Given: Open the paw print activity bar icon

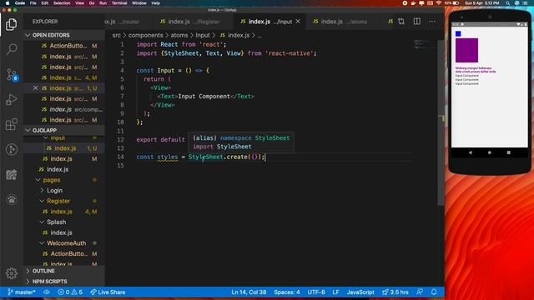Looking at the screenshot, I should (x=12, y=200).
